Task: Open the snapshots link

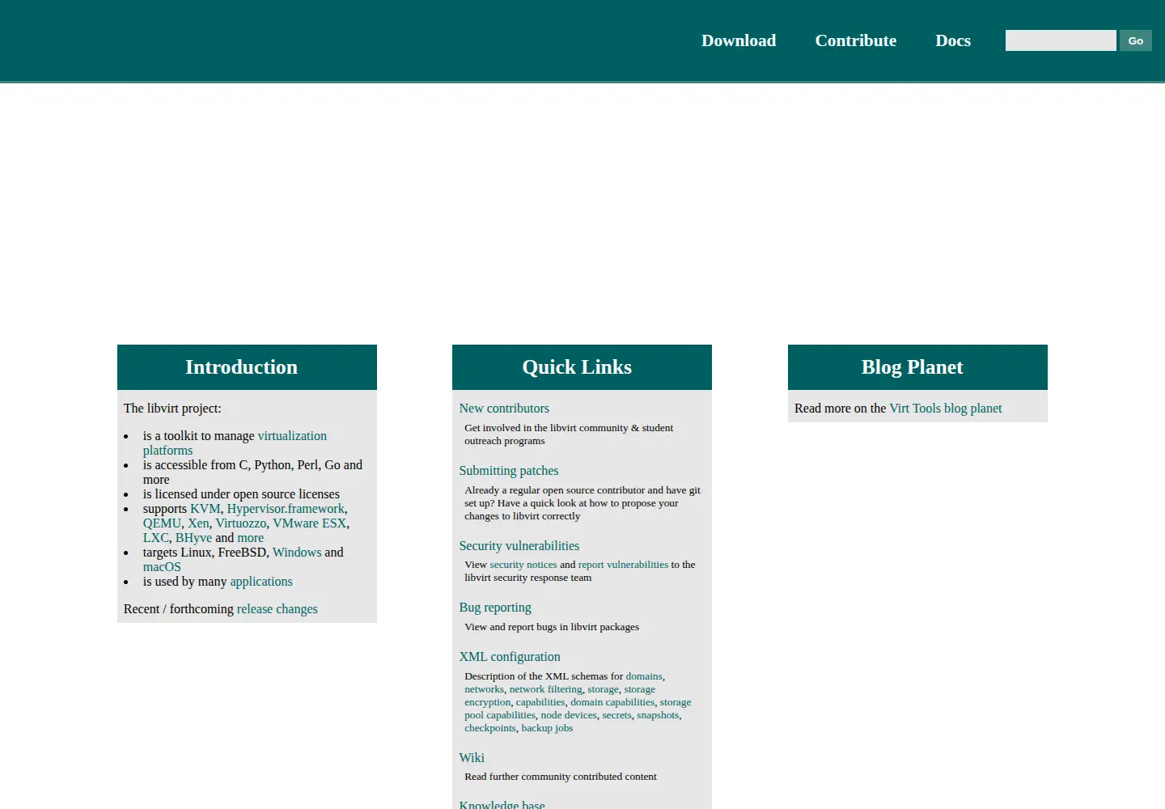Action: 658,715
